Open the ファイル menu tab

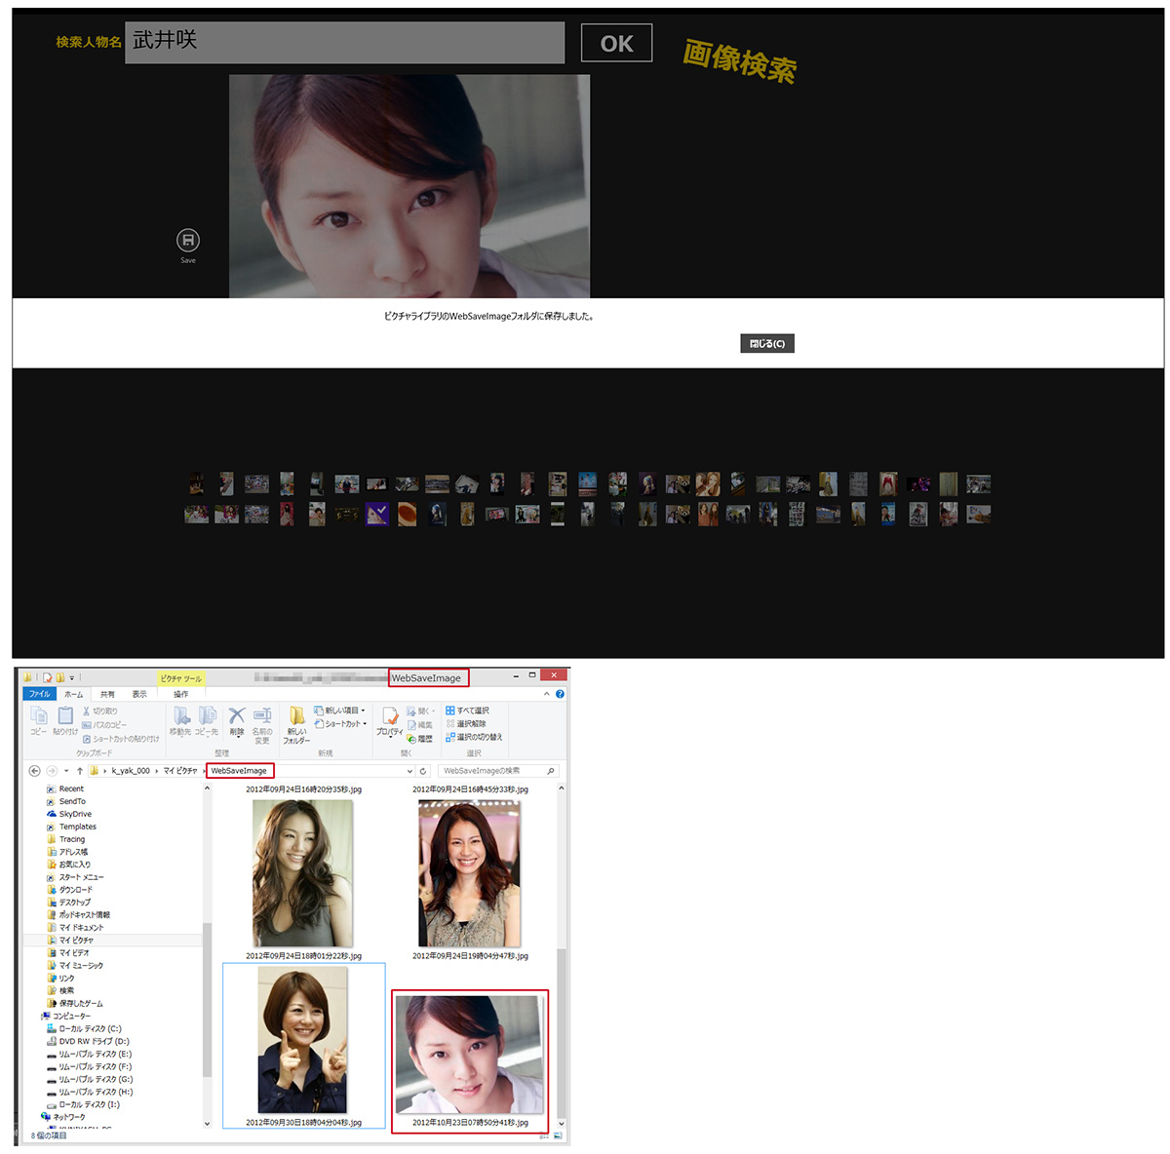point(40,694)
